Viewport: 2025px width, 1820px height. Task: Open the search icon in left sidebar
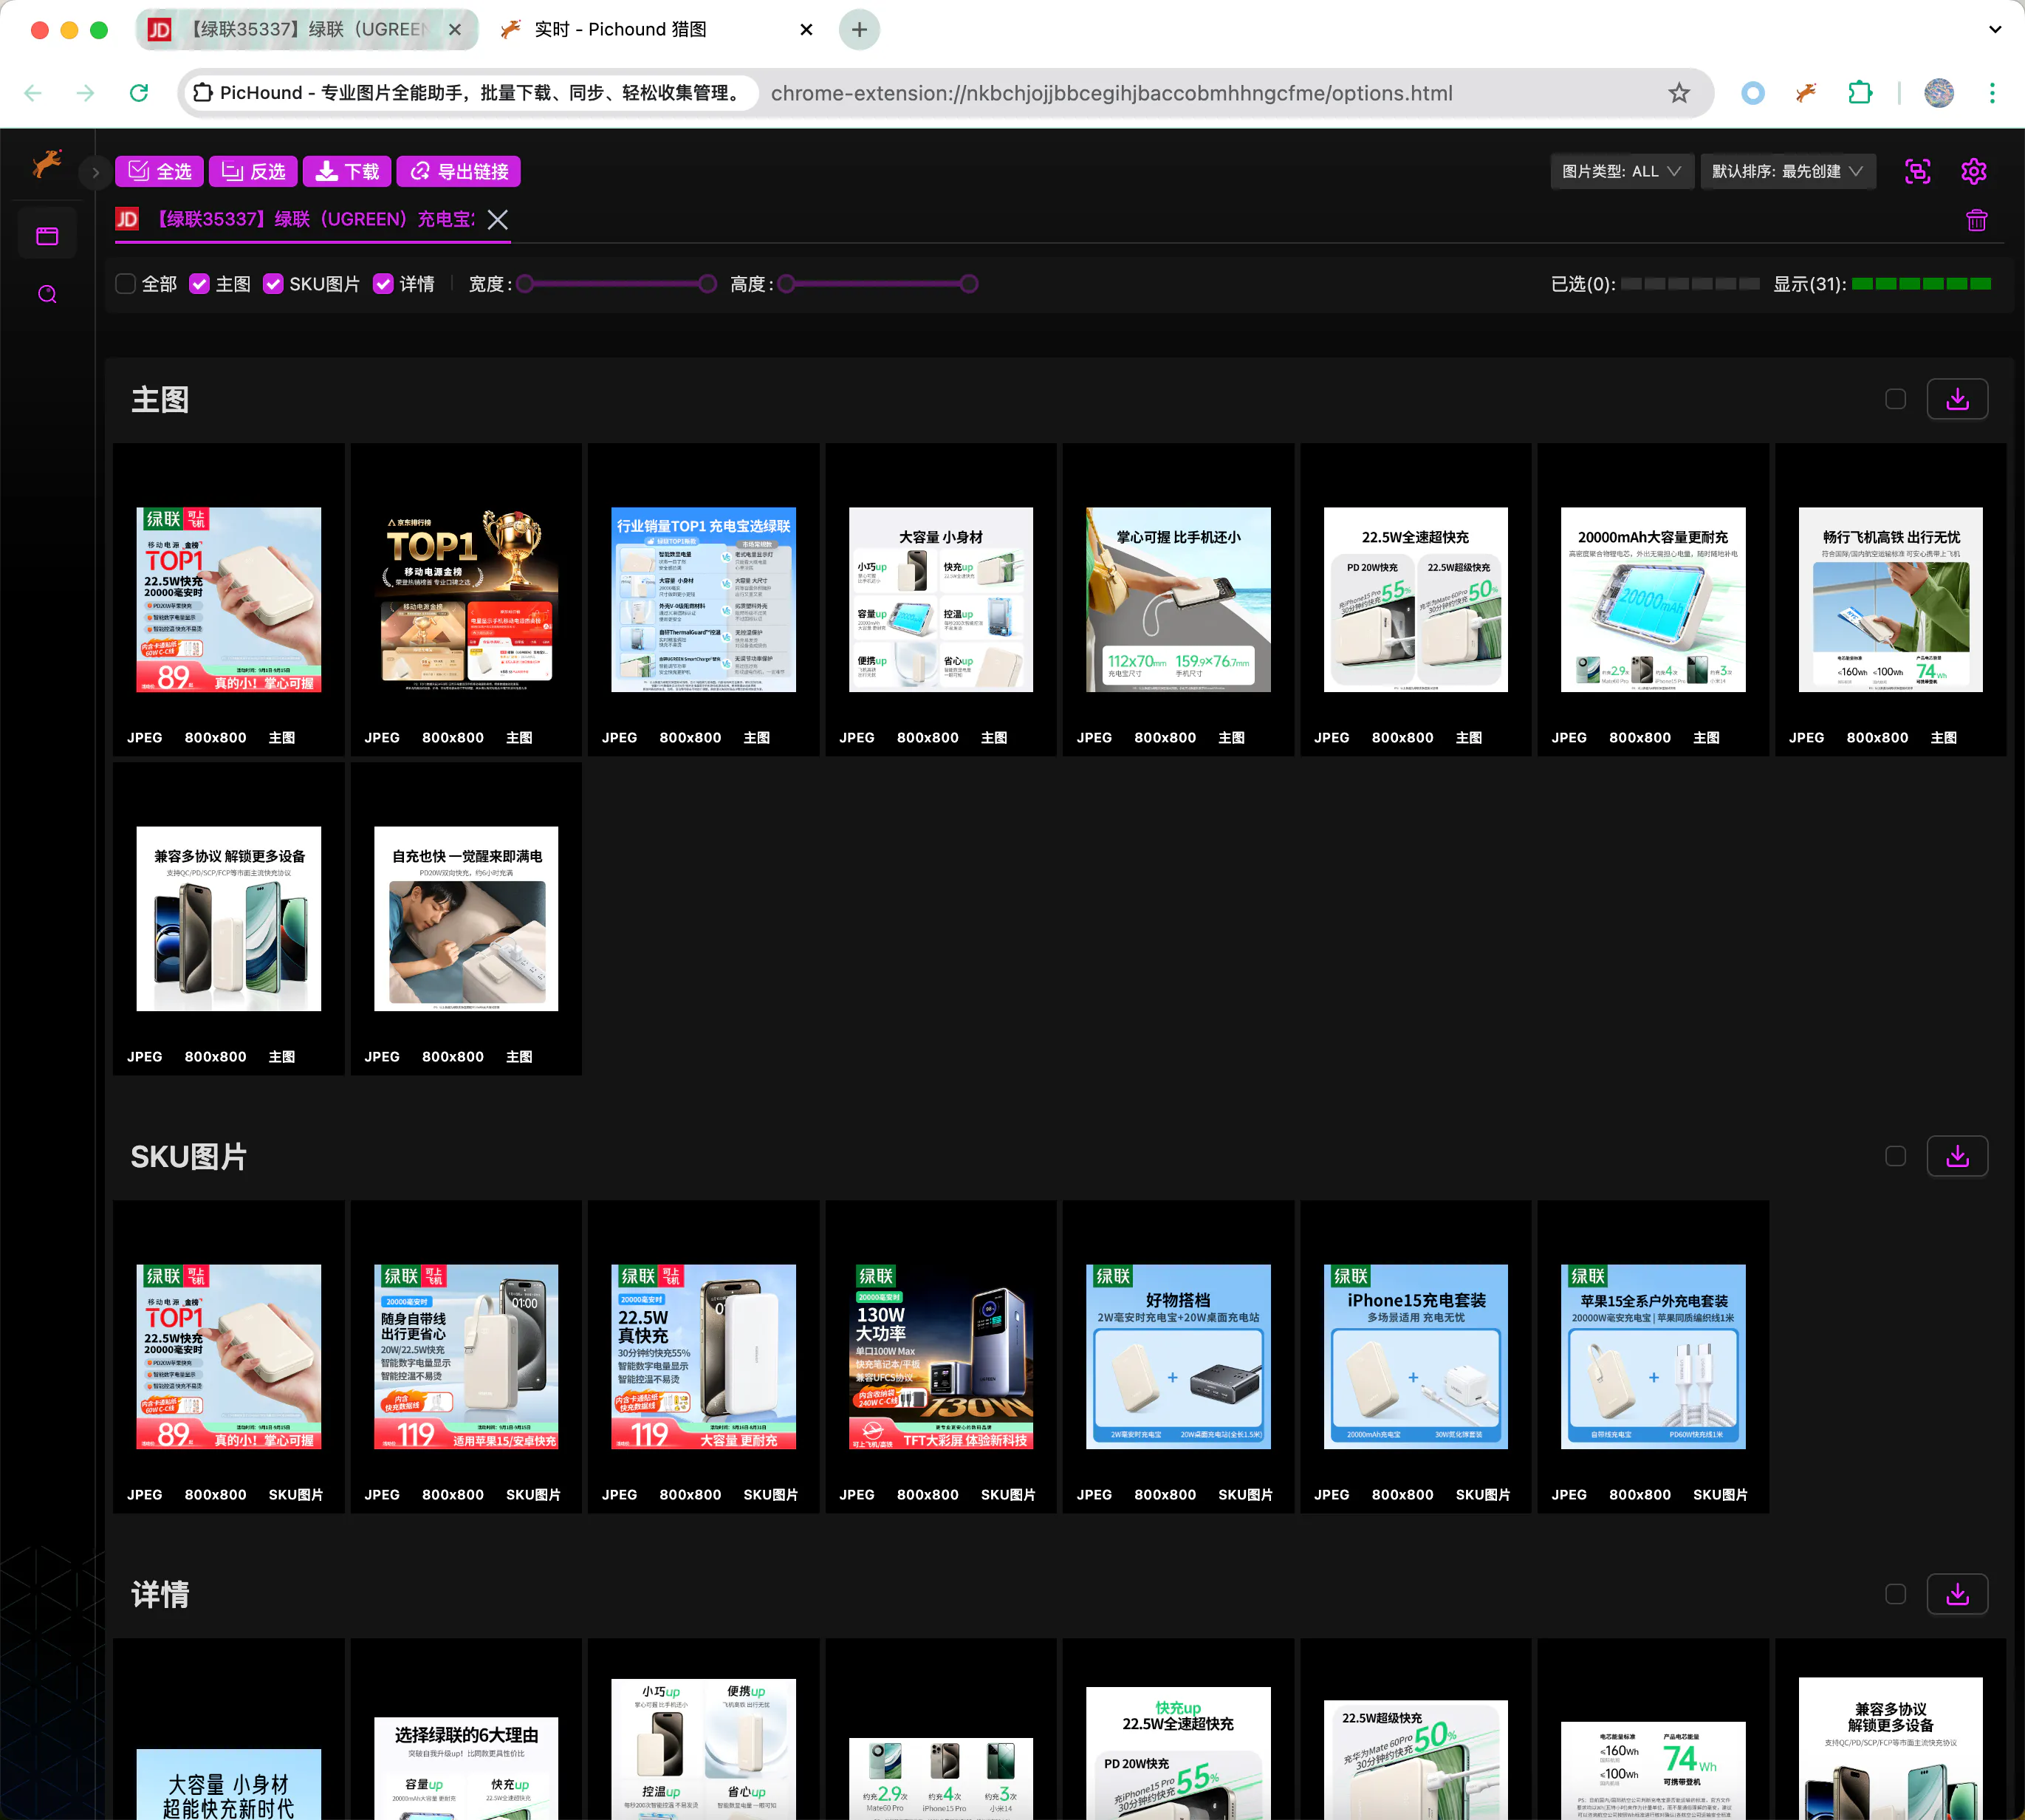47,294
